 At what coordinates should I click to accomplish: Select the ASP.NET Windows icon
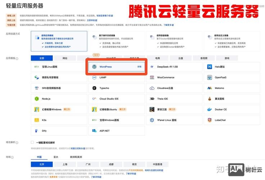[94, 131]
